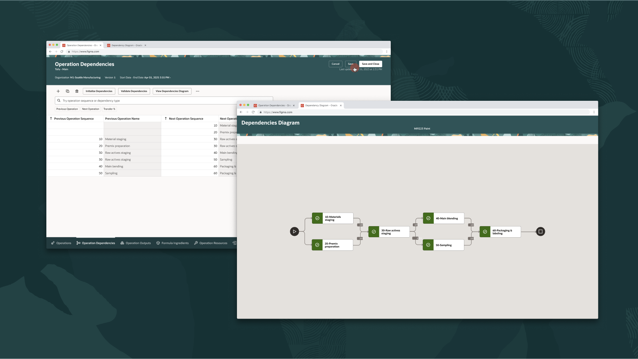This screenshot has height=359, width=638.
Task: Click the end (stop) node in the diagram
Action: 540,231
